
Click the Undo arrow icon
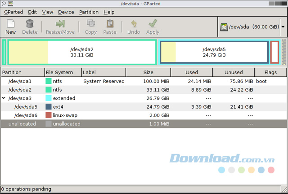[x=134, y=24]
